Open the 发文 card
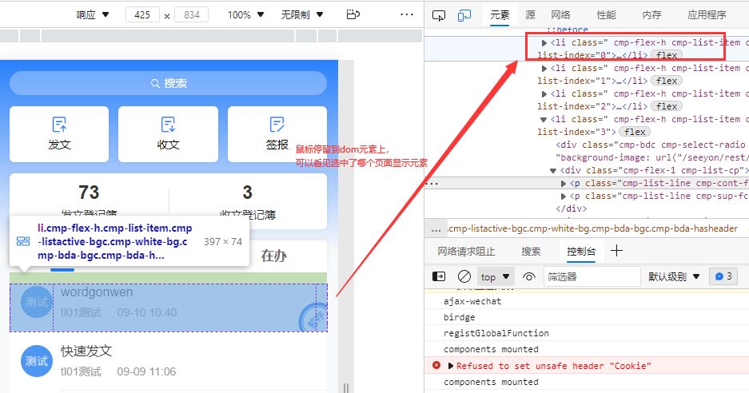Screen dimensions: 749x393 [59, 134]
